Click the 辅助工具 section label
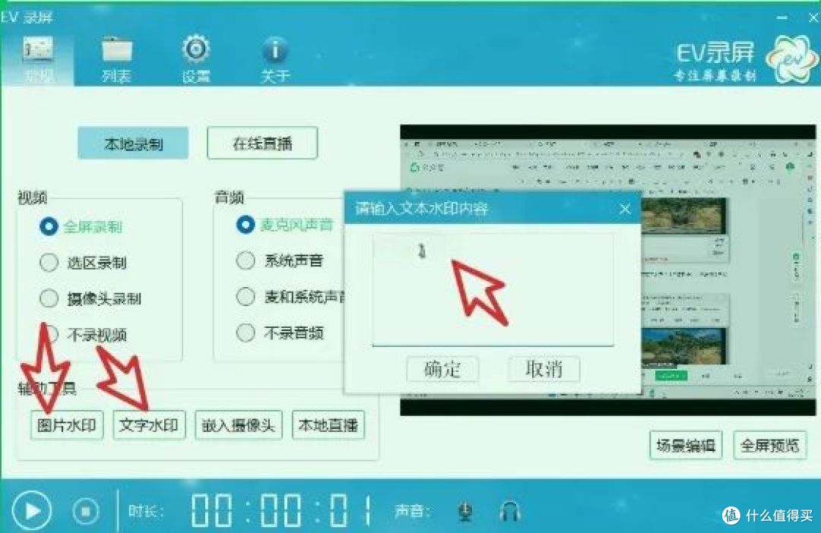This screenshot has height=533, width=821. (x=47, y=388)
